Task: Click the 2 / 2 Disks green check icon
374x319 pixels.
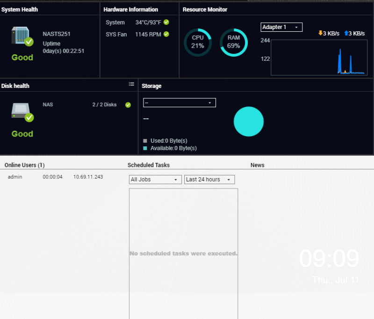Action: pyautogui.click(x=128, y=105)
